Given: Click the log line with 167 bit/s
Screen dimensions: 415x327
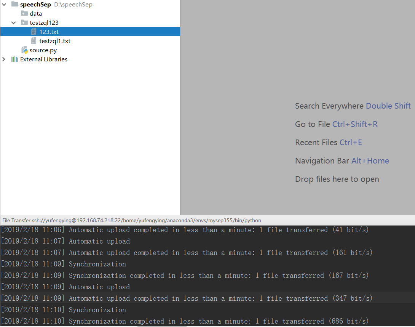Looking at the screenshot, I should pos(185,275).
